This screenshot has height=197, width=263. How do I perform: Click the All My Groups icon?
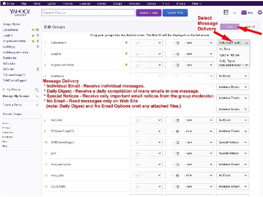click(37, 90)
